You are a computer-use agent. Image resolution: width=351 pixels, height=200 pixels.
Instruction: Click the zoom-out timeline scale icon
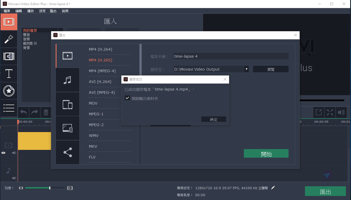[x=21, y=188]
